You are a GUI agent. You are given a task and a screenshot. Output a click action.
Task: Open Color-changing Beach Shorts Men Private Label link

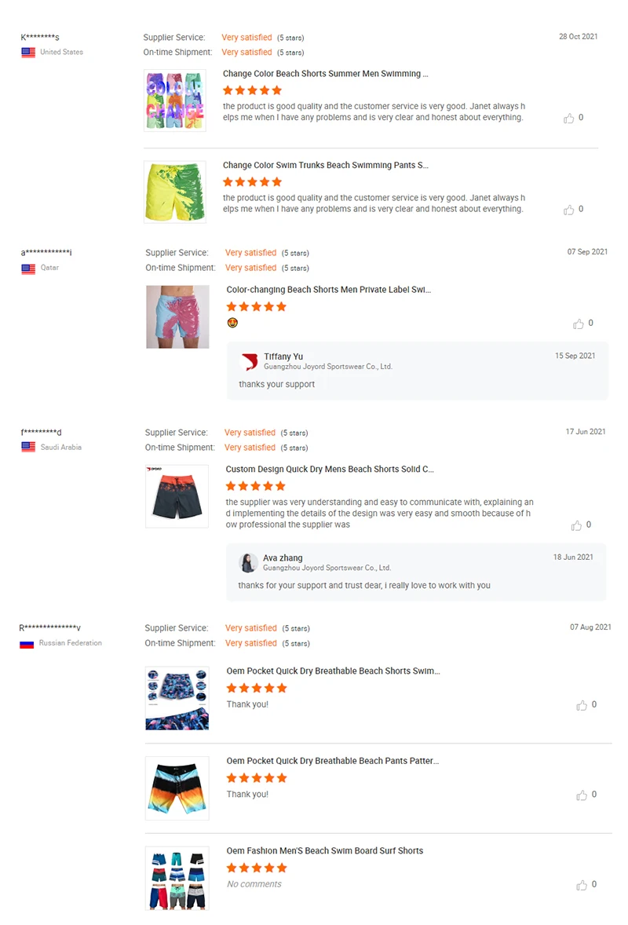[x=328, y=290]
